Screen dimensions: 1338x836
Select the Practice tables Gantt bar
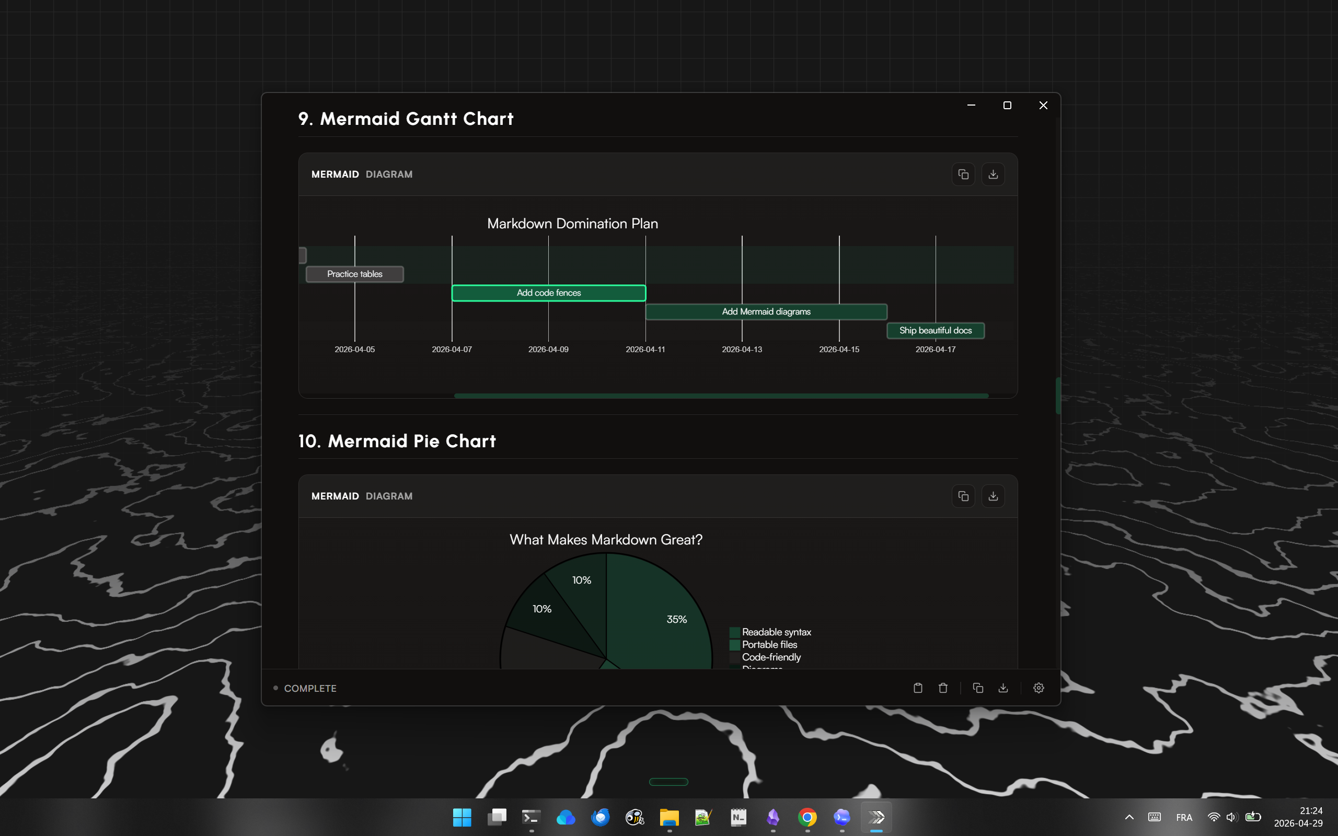click(x=354, y=274)
